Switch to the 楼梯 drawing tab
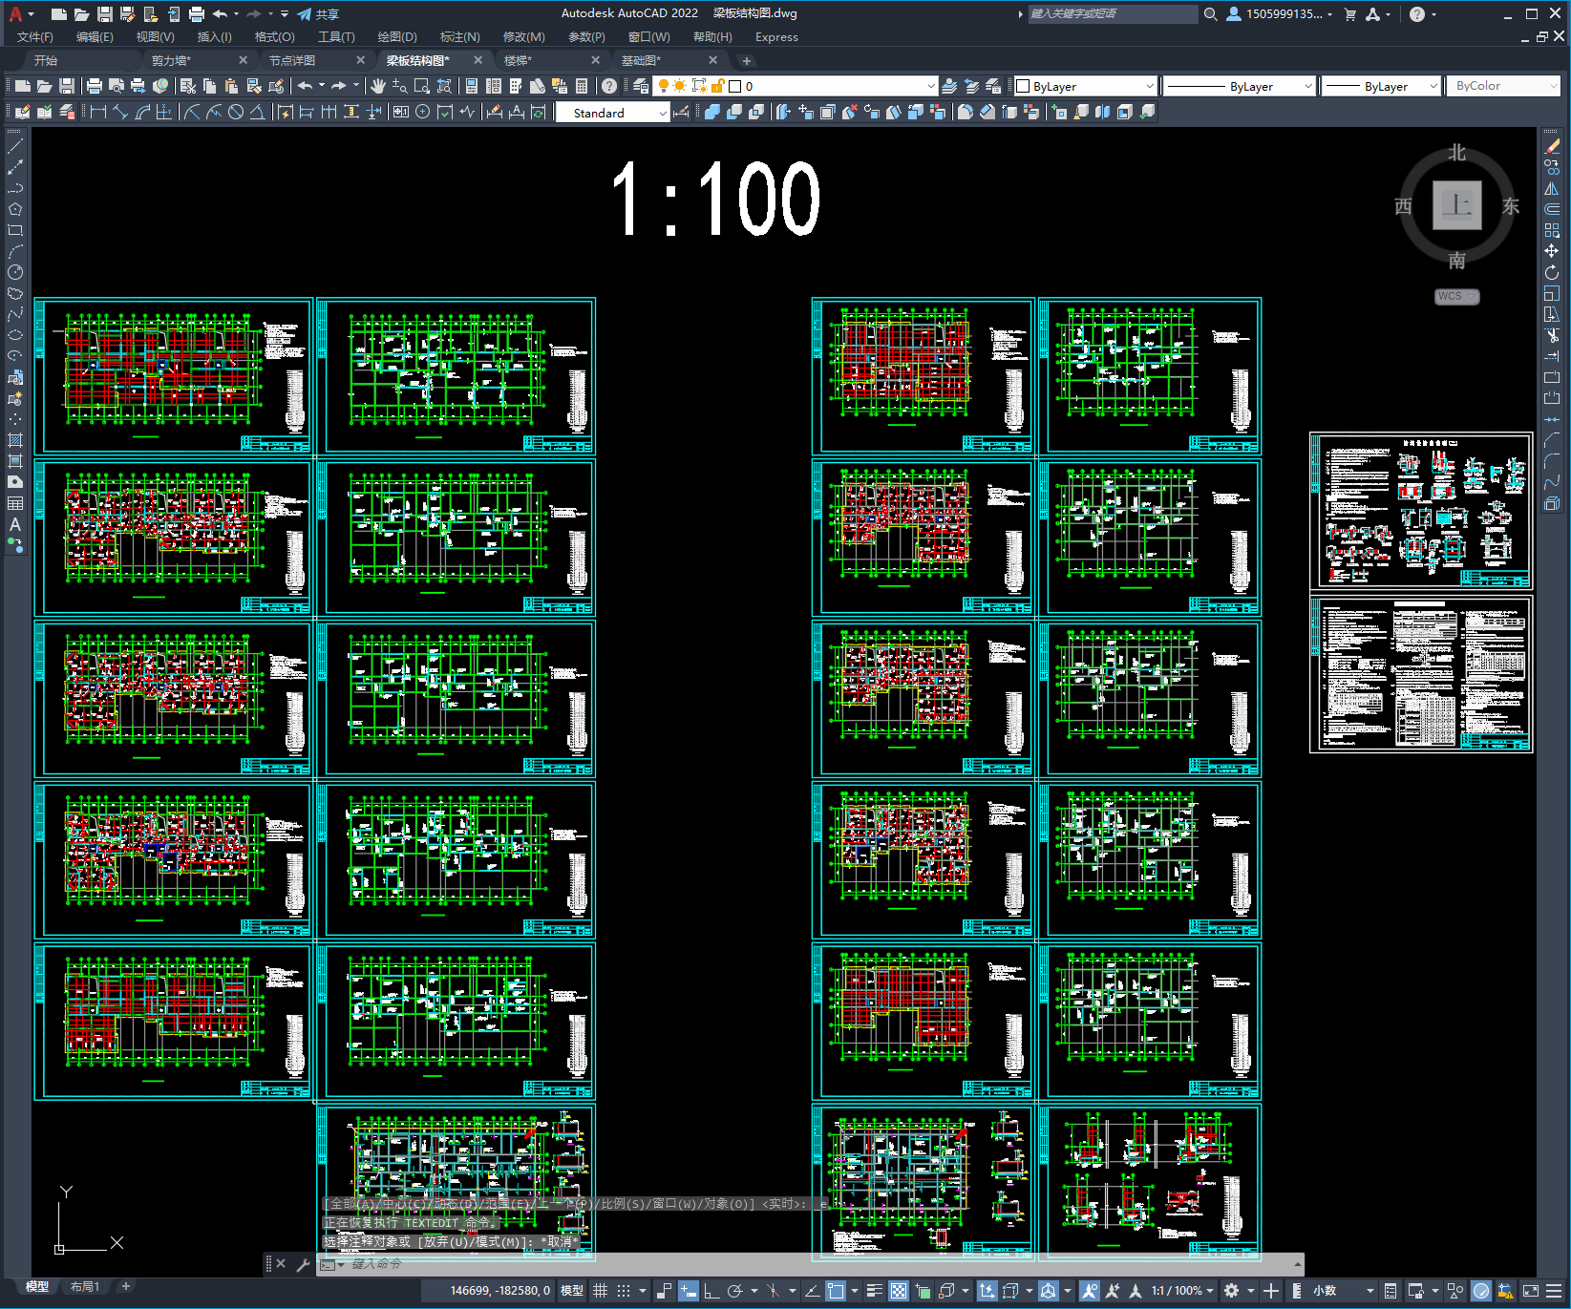1571x1309 pixels. (518, 60)
